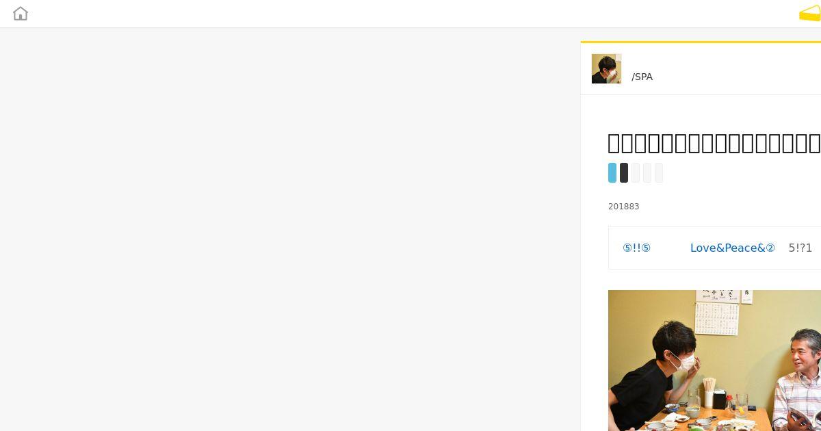Viewport: 821px width, 431px height.
Task: Open the restaurant photo in the article
Action: 714,361
